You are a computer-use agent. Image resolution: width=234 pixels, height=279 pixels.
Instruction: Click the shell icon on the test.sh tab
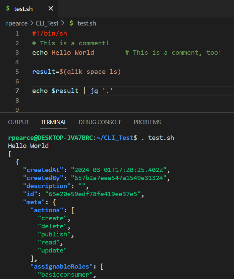click(x=8, y=9)
